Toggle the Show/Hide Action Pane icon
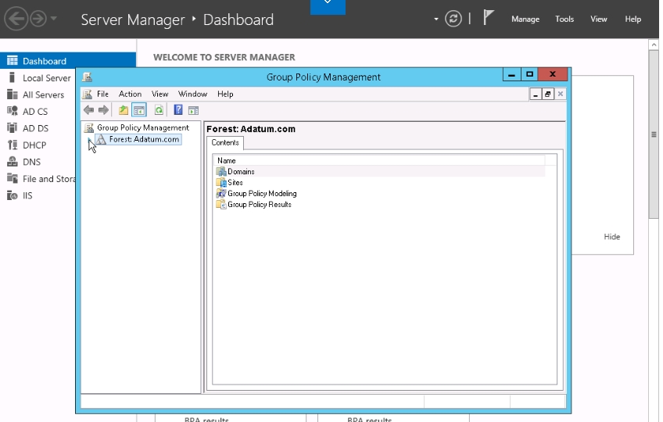This screenshot has height=422, width=663. click(194, 111)
